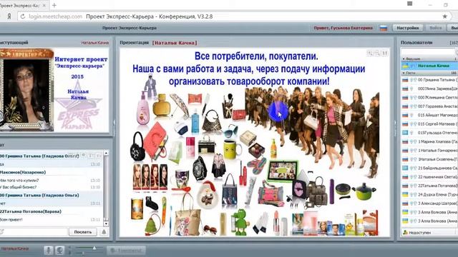Click the Послать send button
Image resolution: width=458 pixels, height=257 pixels.
(83, 232)
